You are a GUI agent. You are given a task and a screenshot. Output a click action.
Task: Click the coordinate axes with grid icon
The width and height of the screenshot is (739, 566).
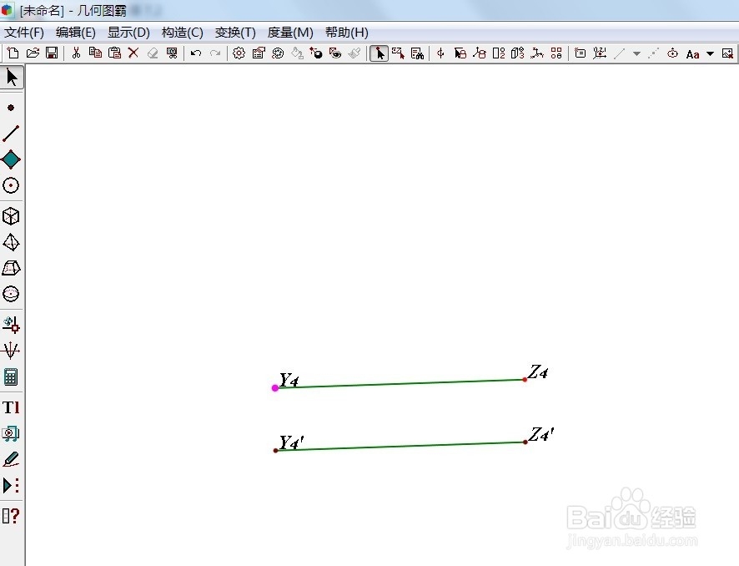600,53
